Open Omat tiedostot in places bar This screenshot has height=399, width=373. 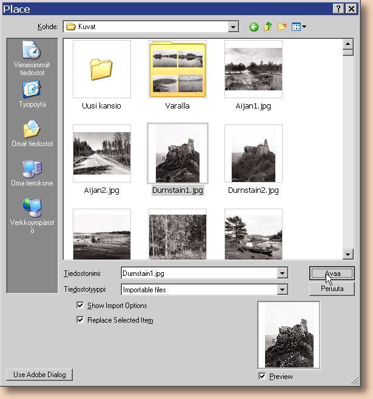tap(33, 134)
